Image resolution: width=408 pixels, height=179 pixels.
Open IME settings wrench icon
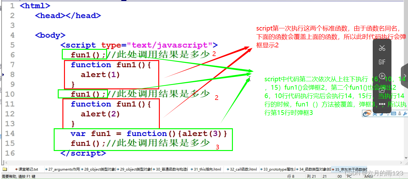(405, 114)
